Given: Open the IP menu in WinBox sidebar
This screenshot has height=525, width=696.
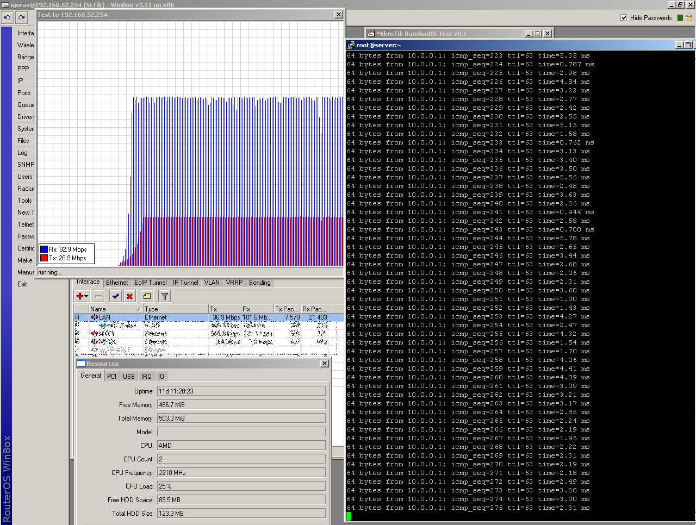Looking at the screenshot, I should click(x=20, y=80).
